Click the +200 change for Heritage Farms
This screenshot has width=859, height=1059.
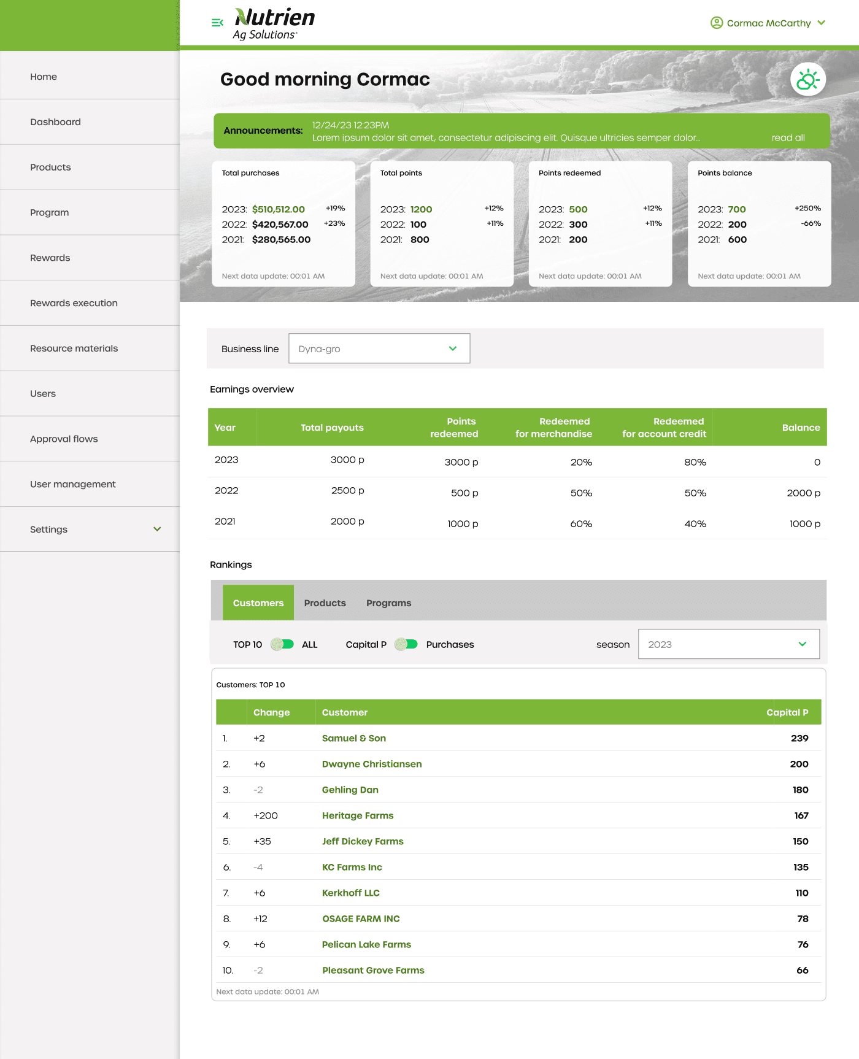[x=266, y=815]
